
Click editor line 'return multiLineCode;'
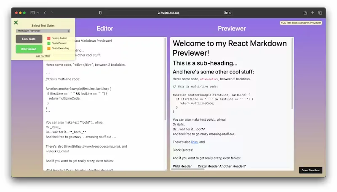pos(64,98)
